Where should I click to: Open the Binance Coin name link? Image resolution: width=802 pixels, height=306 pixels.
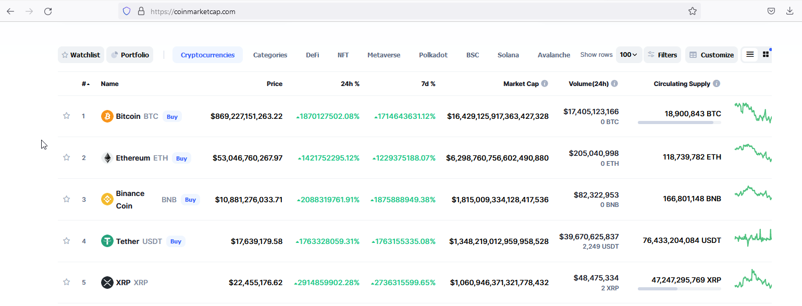coord(130,200)
